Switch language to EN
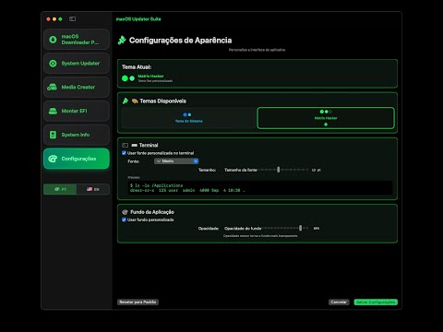The width and height of the screenshot is (443, 332). point(93,189)
